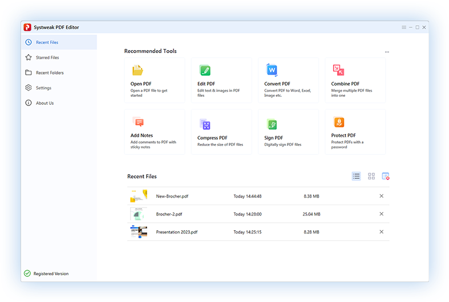Click the Presentation 2023.pdf file name
Viewport: 449px width, 302px height.
point(177,232)
